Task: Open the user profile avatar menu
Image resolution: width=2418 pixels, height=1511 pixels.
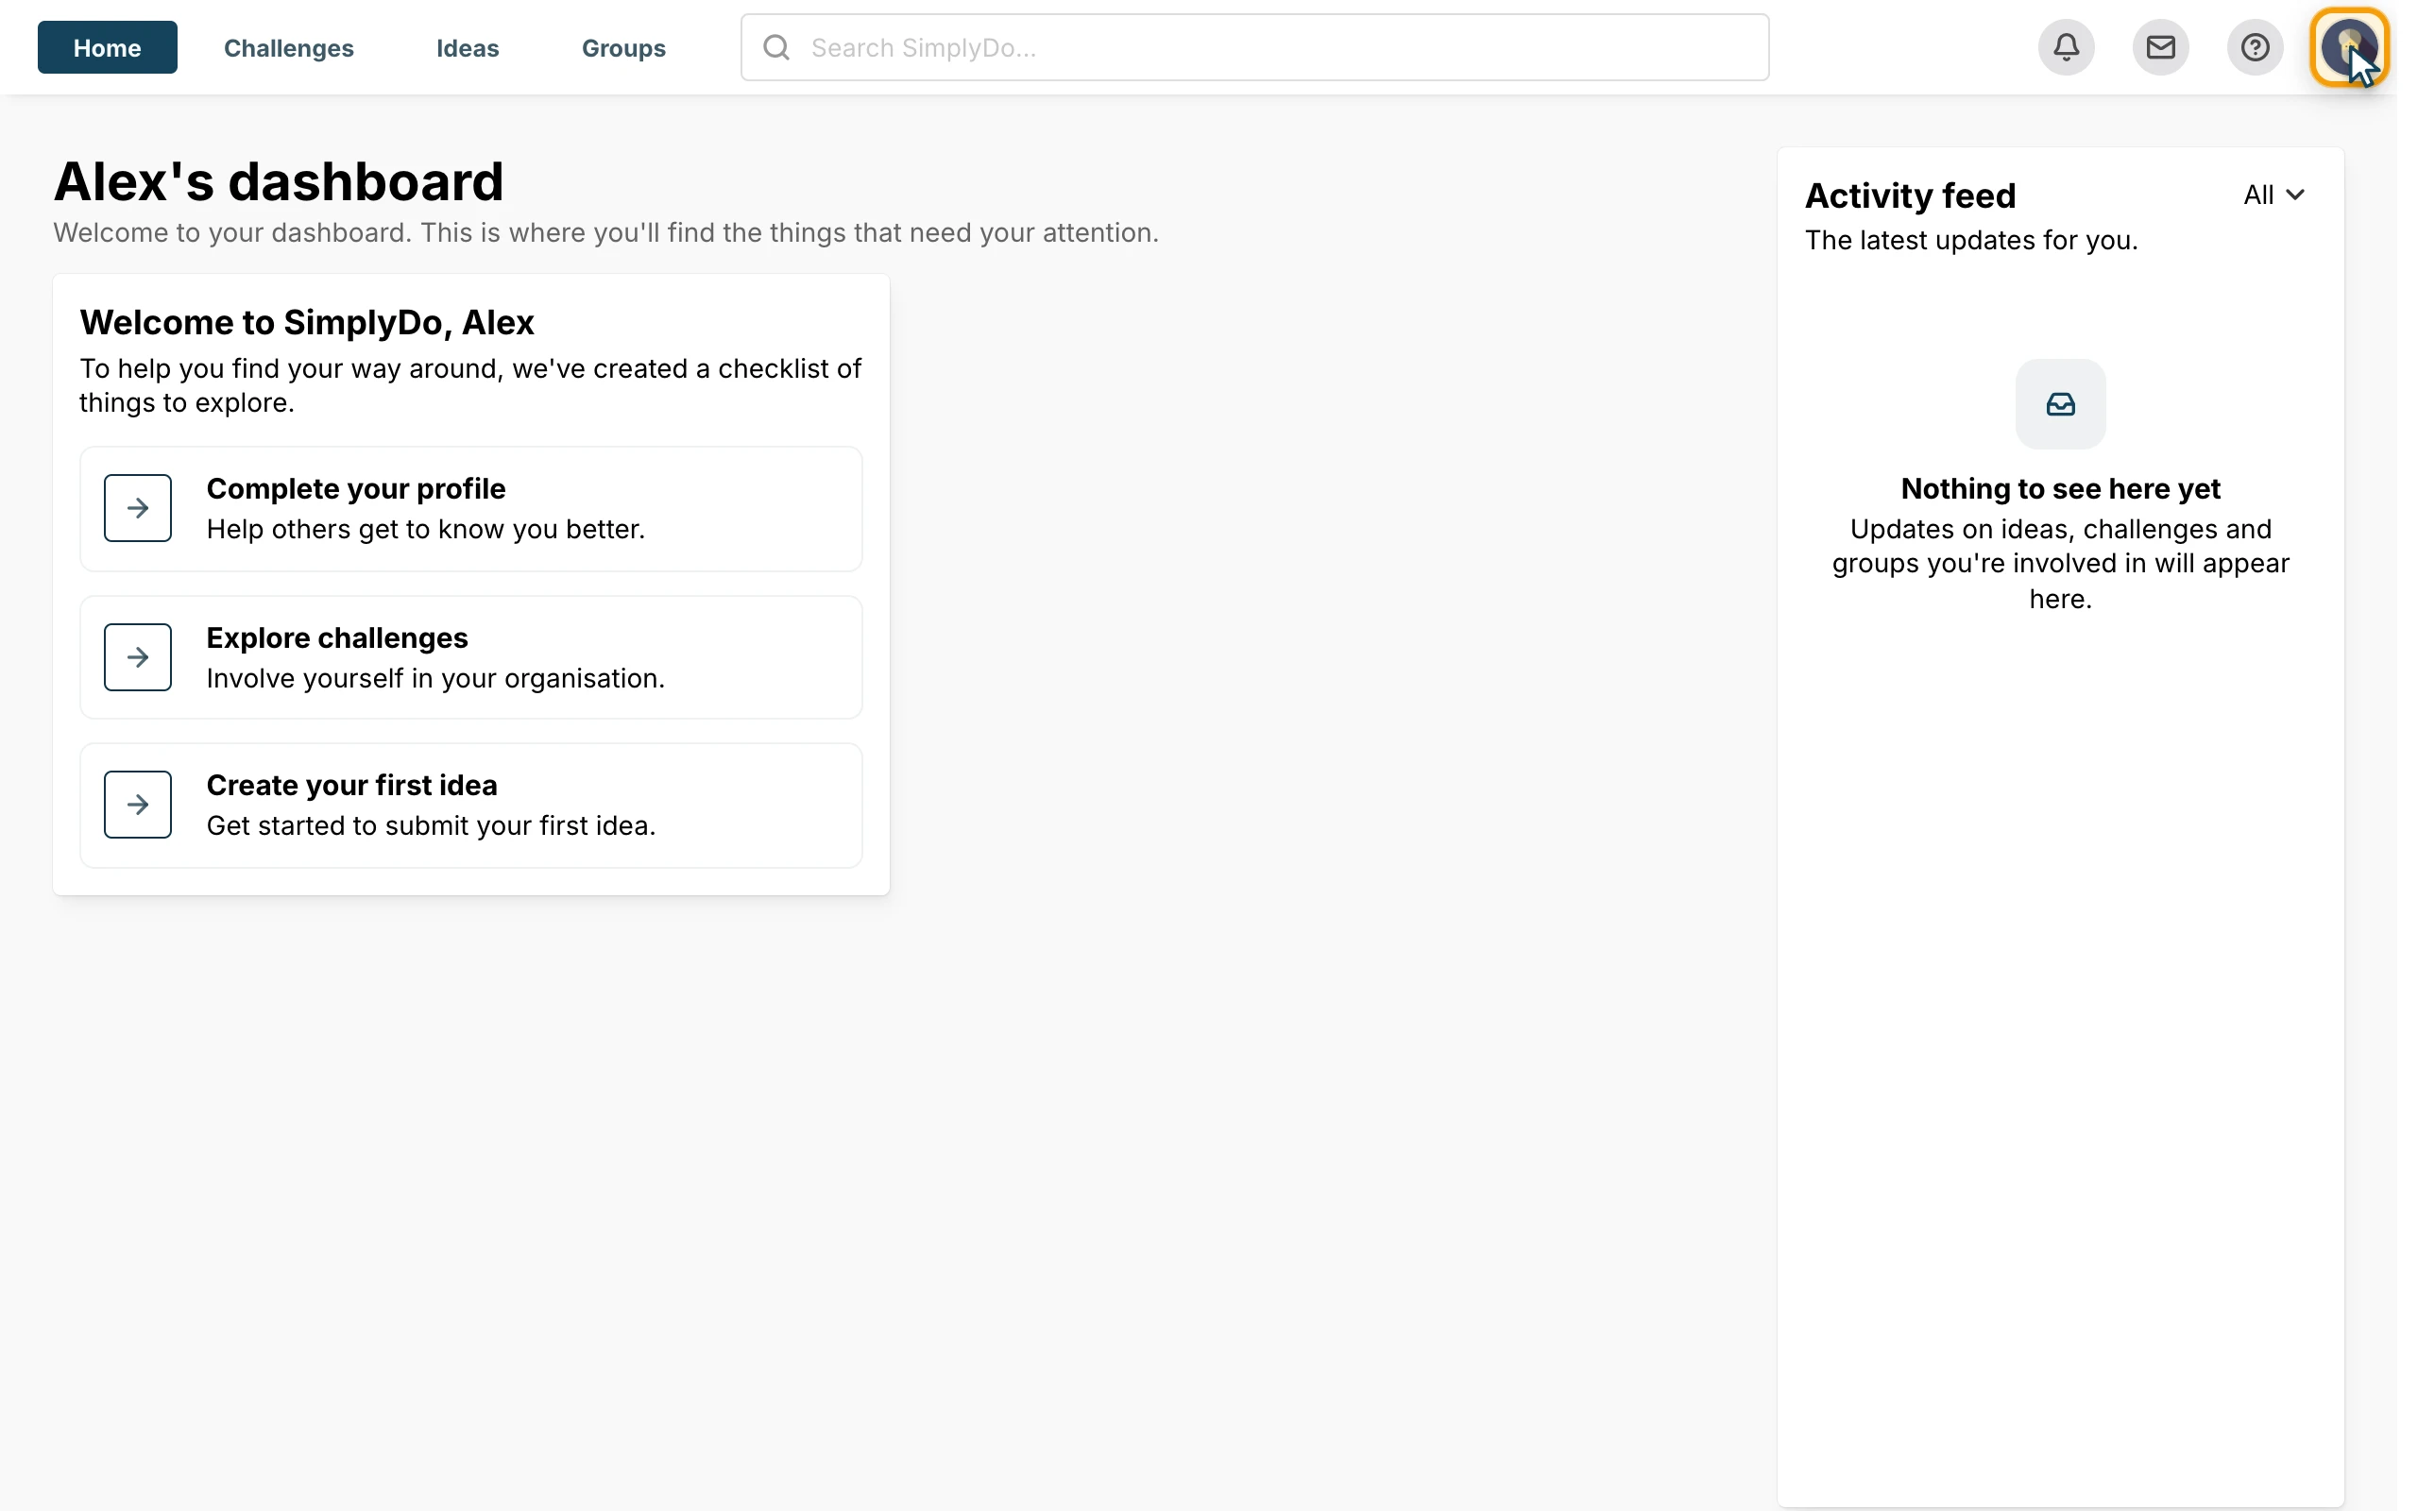Action: (2348, 47)
